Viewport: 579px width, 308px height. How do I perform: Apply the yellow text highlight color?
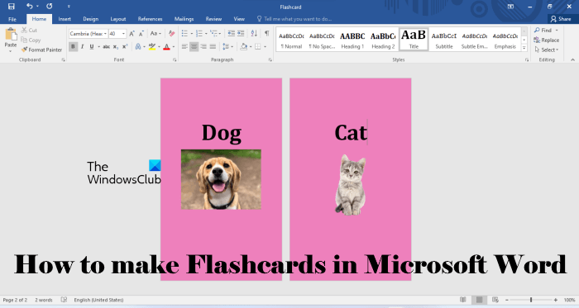pyautogui.click(x=151, y=47)
